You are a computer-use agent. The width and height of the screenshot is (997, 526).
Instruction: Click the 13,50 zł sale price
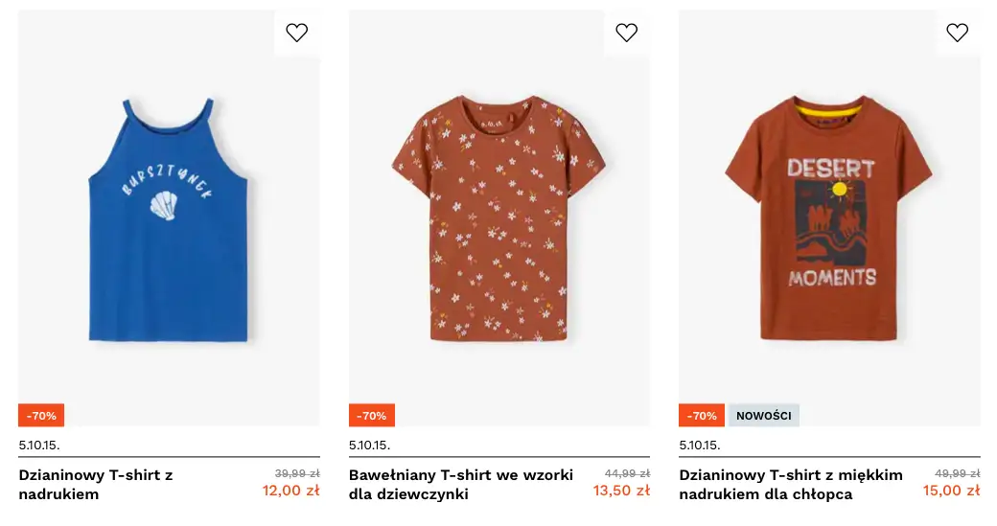coord(621,492)
